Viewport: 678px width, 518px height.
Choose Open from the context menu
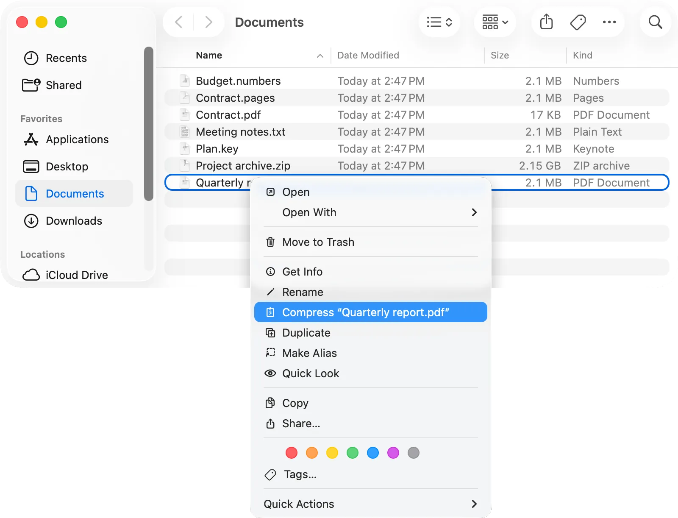tap(371, 192)
